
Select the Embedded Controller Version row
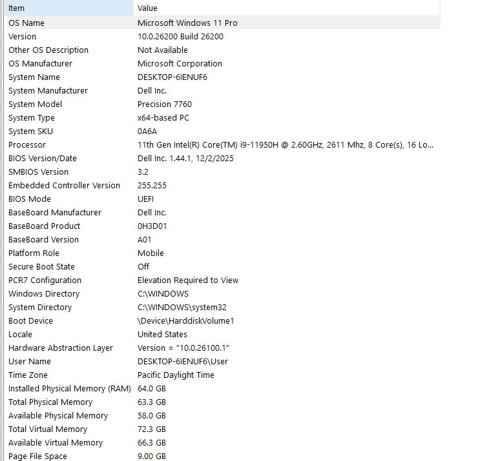(x=223, y=186)
